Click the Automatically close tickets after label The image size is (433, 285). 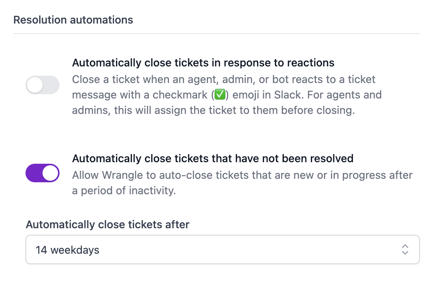107,224
